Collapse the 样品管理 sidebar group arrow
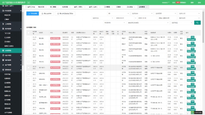205x115 pixels. (x=21, y=11)
